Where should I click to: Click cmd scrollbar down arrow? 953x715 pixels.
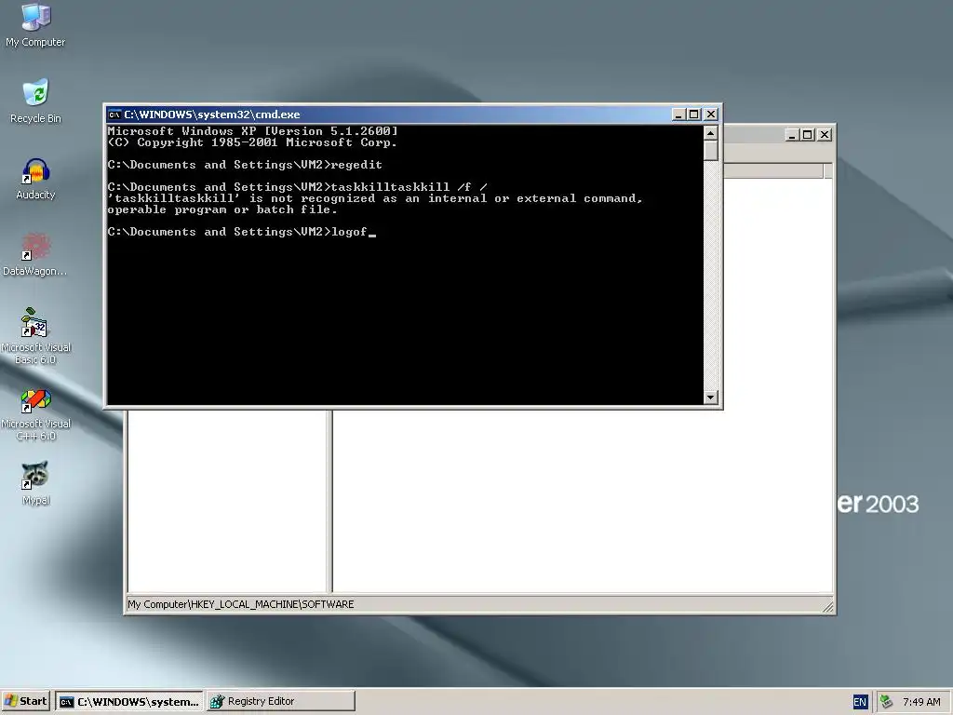tap(710, 398)
